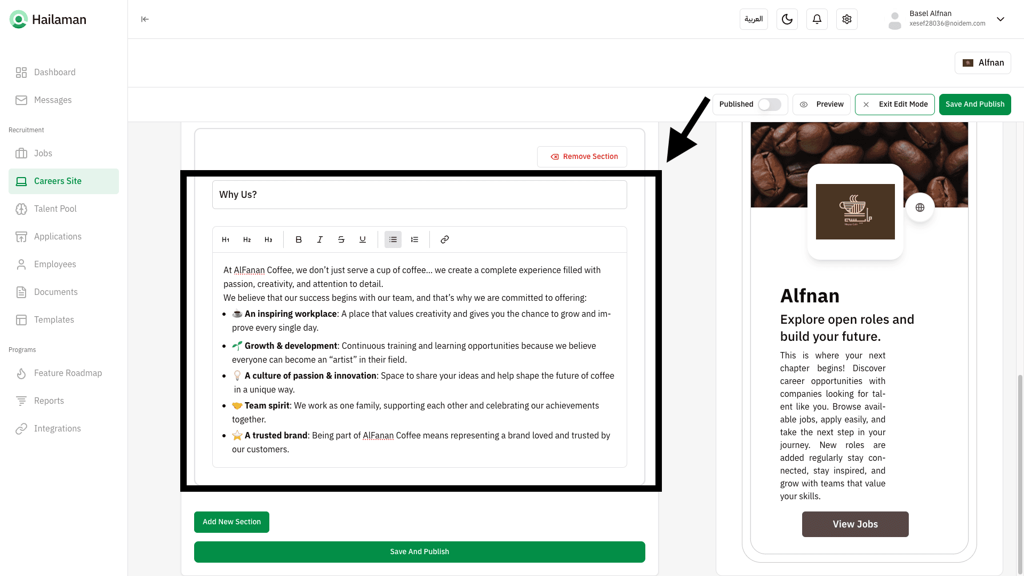Click the 'Why Us?' title field
Image resolution: width=1024 pixels, height=576 pixels.
[x=419, y=195]
